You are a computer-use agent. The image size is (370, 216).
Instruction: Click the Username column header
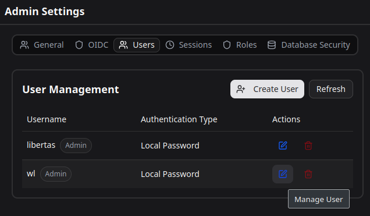[47, 119]
